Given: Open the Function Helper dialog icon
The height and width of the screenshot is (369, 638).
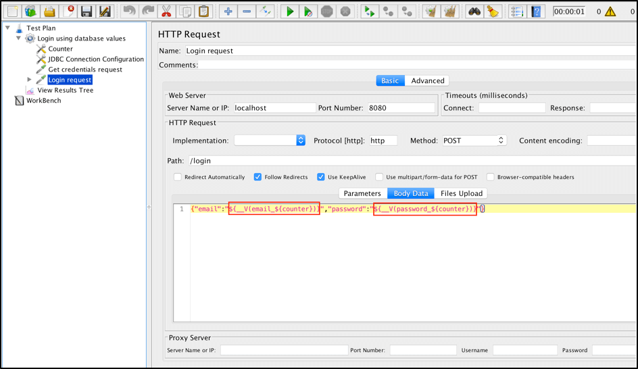Looking at the screenshot, I should pyautogui.click(x=517, y=11).
